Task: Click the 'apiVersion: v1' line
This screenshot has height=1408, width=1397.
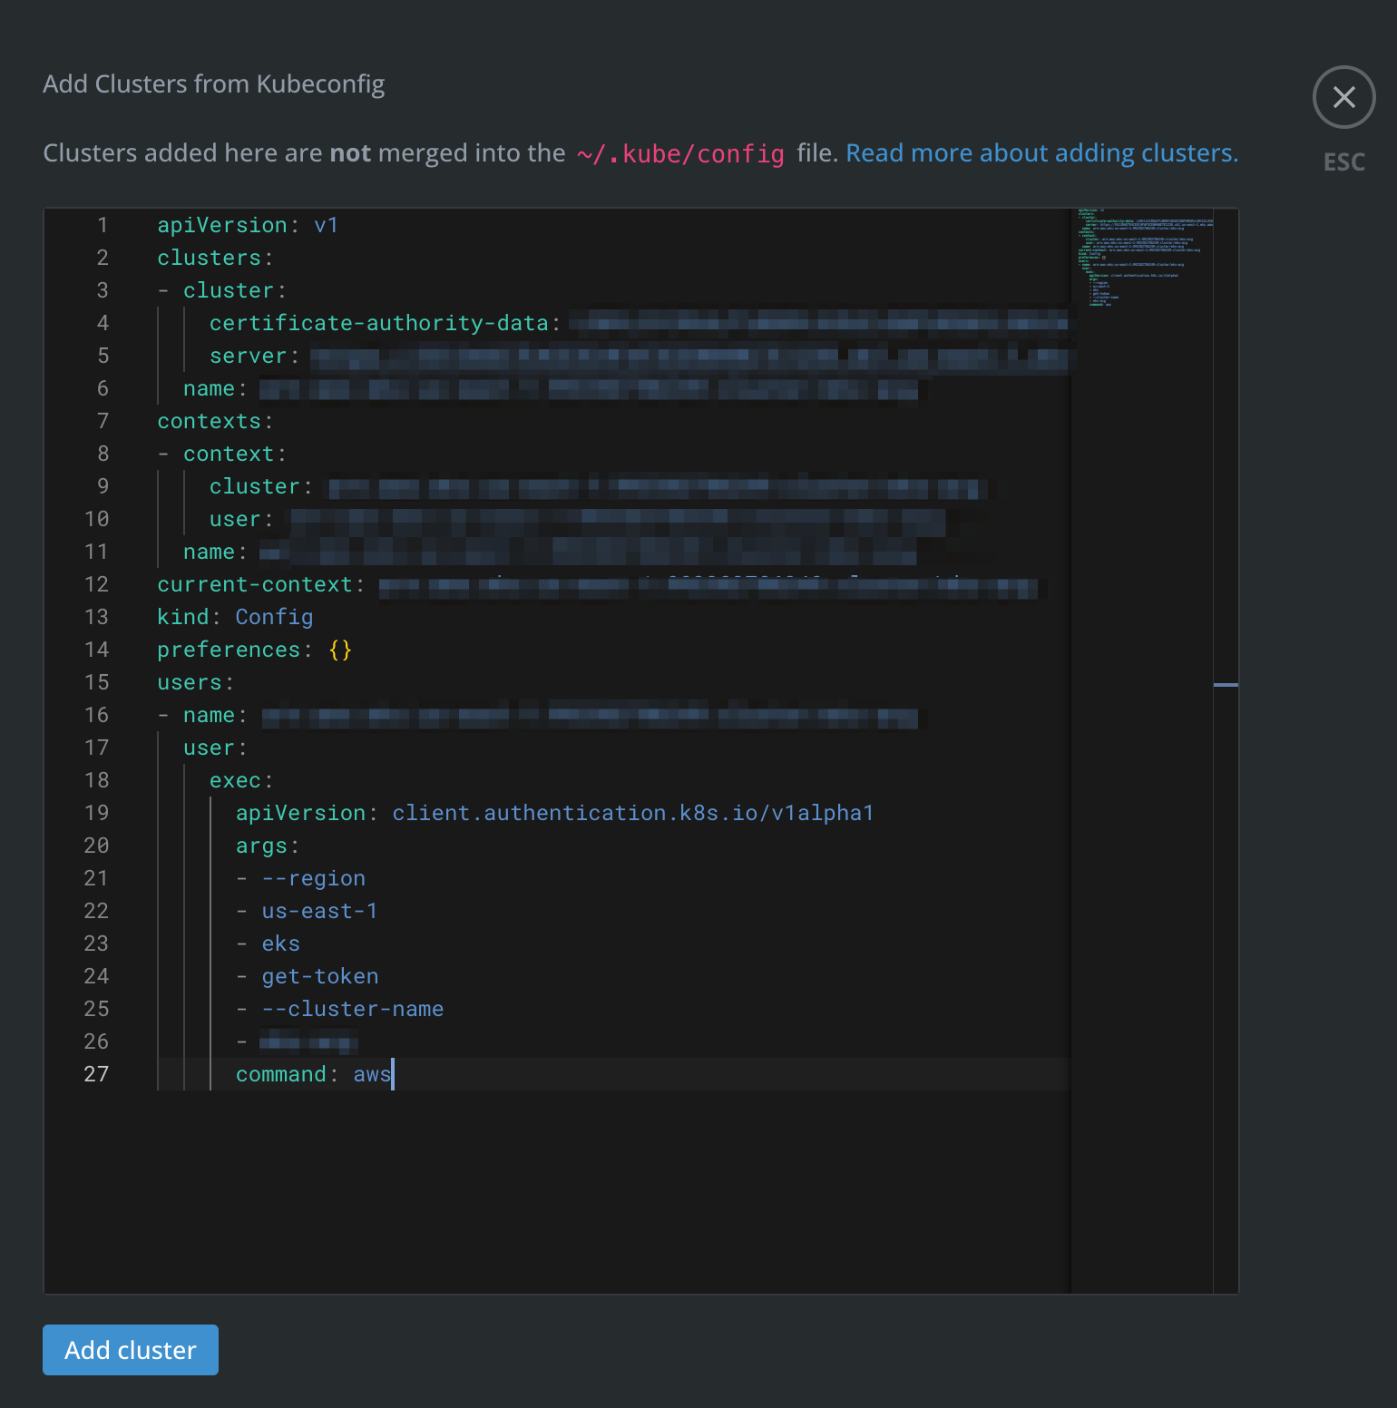Action: pyautogui.click(x=248, y=225)
